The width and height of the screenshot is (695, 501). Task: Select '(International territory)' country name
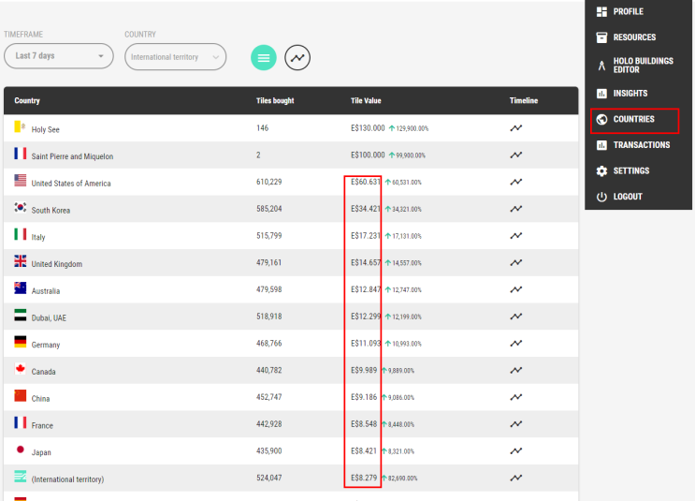pyautogui.click(x=67, y=479)
